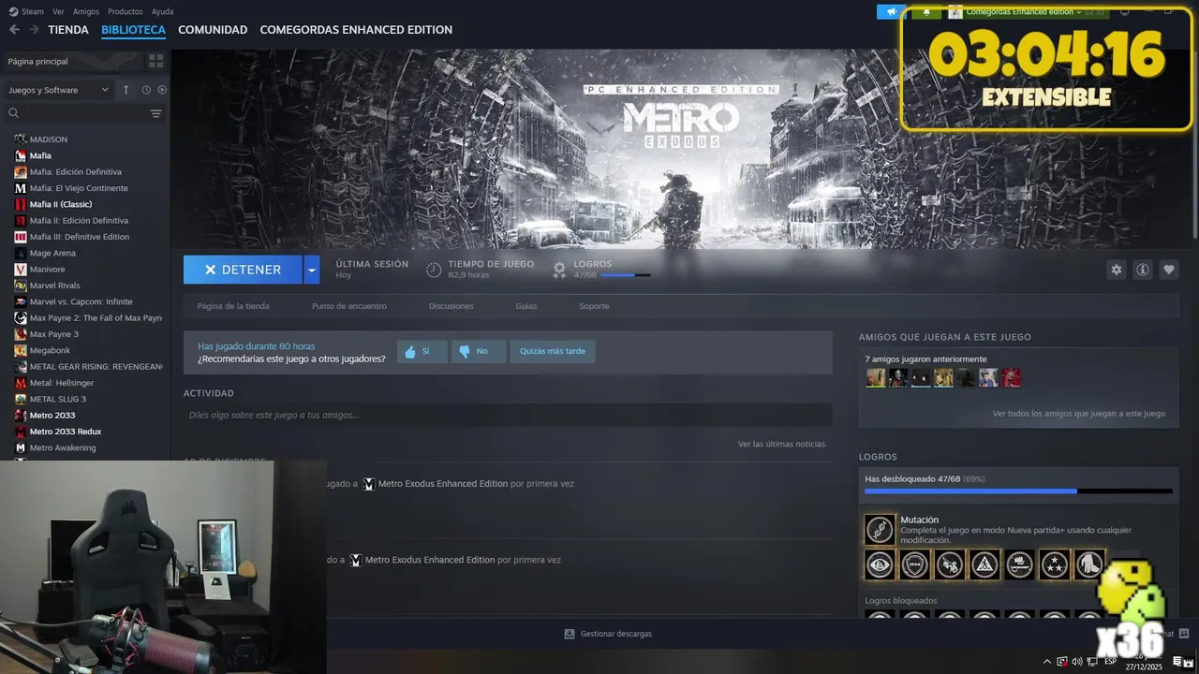
Task: Click the No thumbs-down button
Action: (x=479, y=351)
